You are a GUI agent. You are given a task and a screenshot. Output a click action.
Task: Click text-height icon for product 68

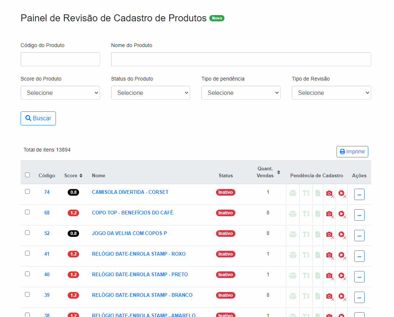pyautogui.click(x=306, y=214)
